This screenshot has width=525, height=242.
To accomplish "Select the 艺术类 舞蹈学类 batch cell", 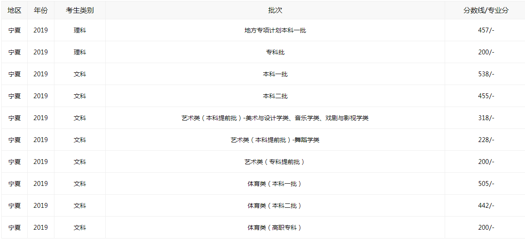I will (x=275, y=140).
